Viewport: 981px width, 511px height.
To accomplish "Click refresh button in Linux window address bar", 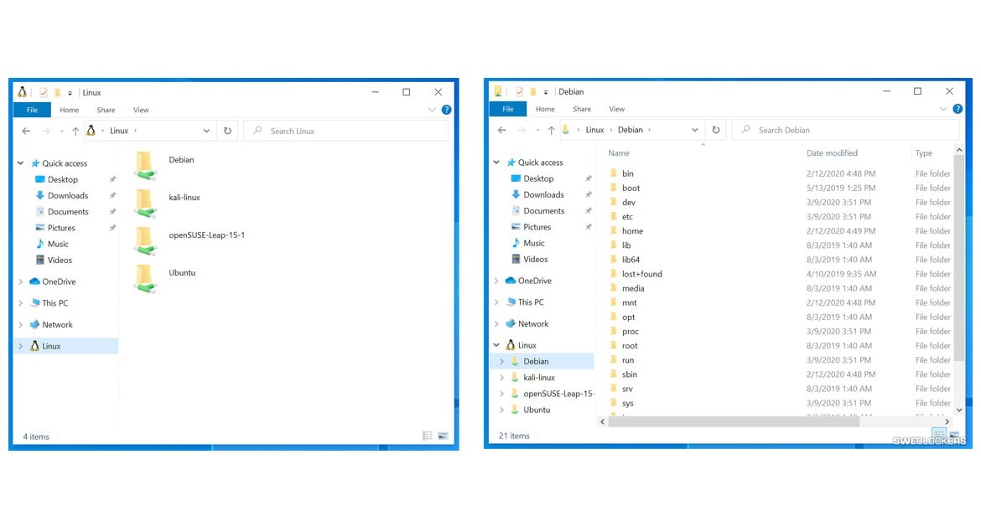I will click(x=227, y=131).
